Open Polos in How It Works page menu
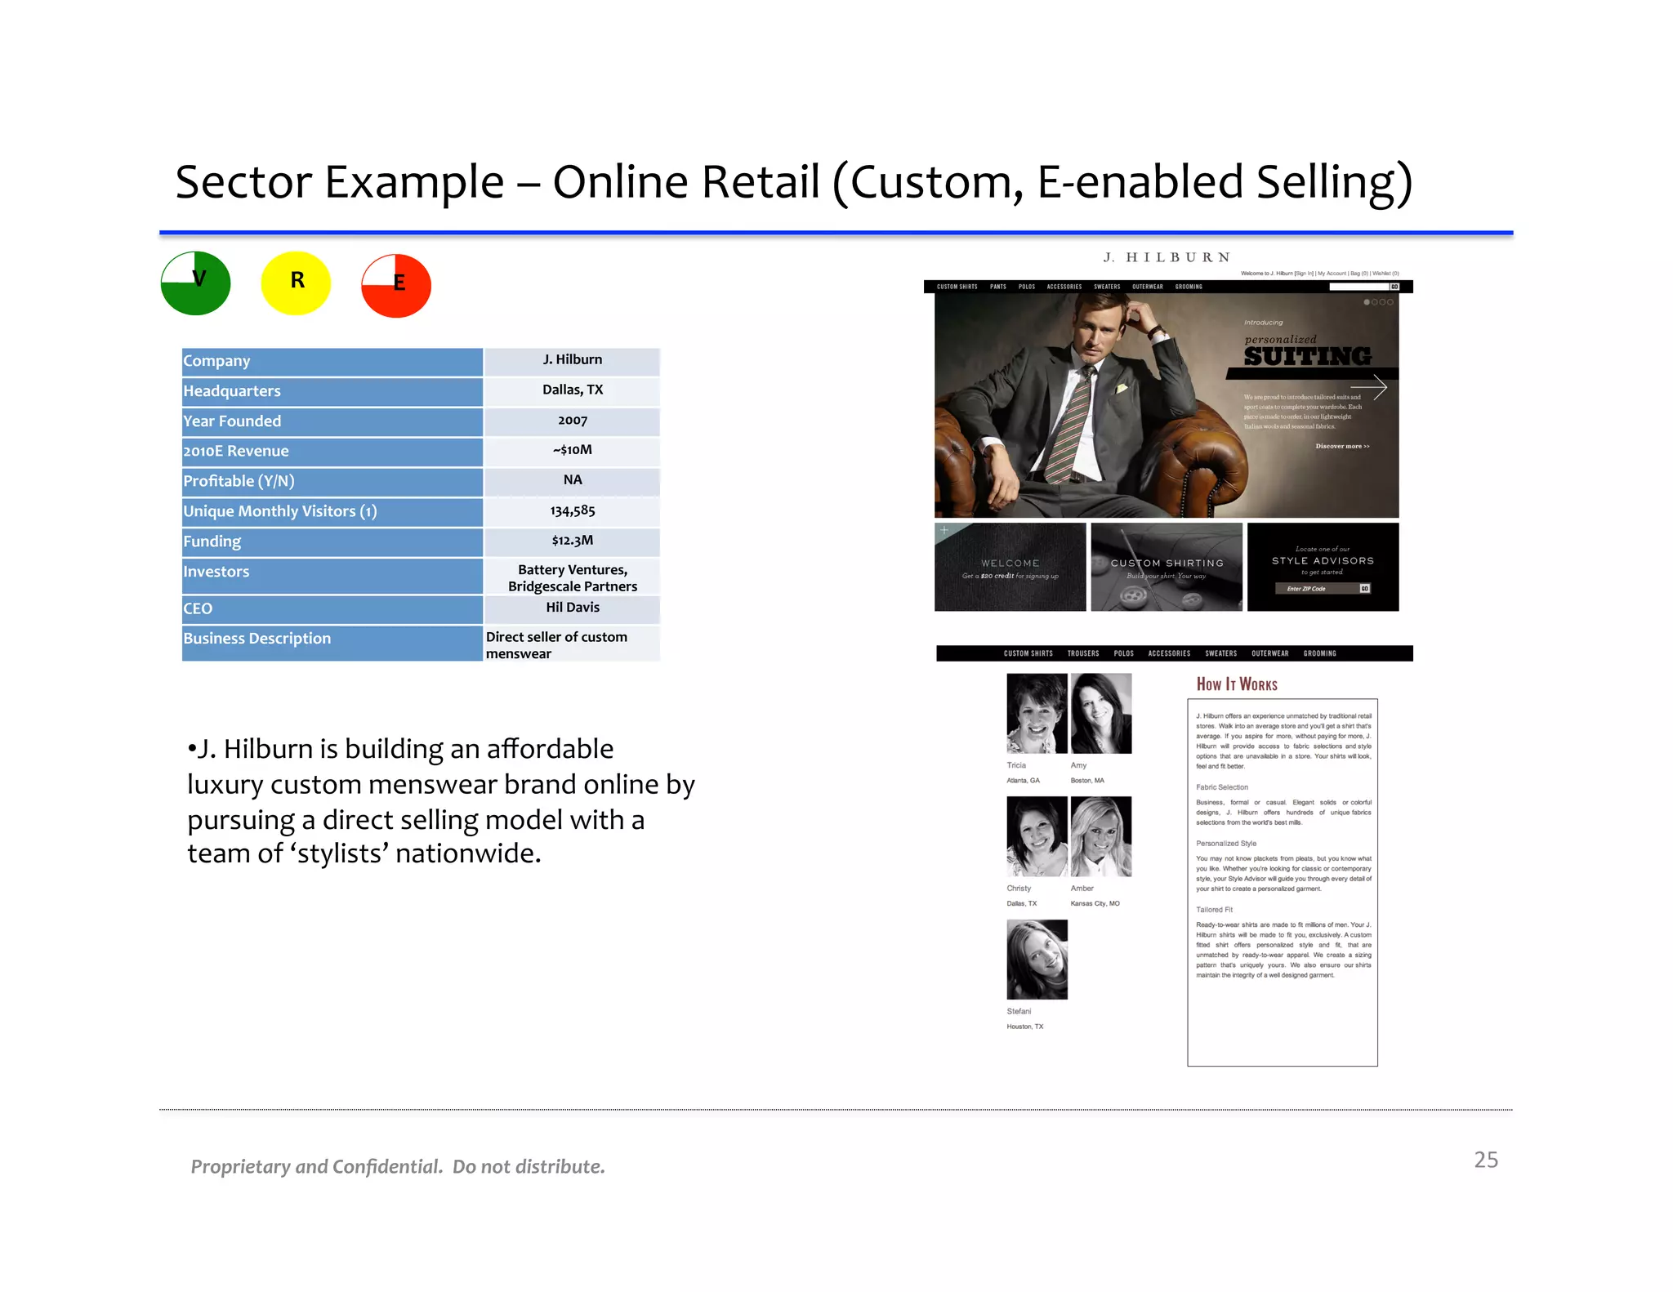This screenshot has width=1673, height=1292. [x=1124, y=653]
